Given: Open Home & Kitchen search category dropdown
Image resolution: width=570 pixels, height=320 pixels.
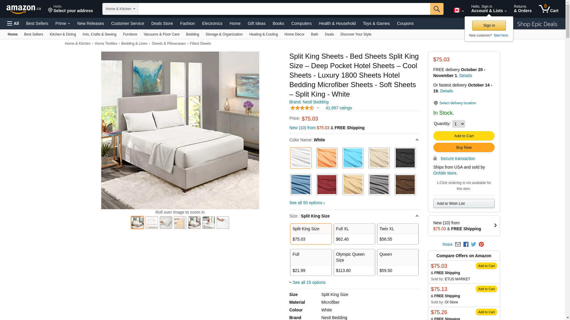Looking at the screenshot, I should [x=120, y=9].
